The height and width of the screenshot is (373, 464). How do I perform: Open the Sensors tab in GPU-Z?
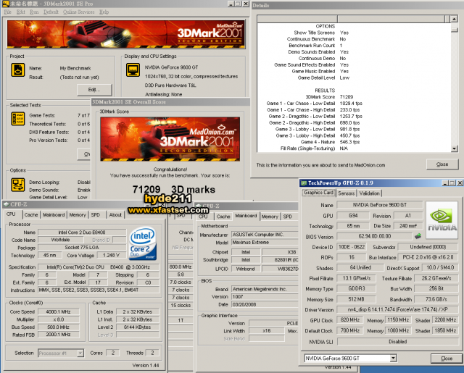point(347,193)
